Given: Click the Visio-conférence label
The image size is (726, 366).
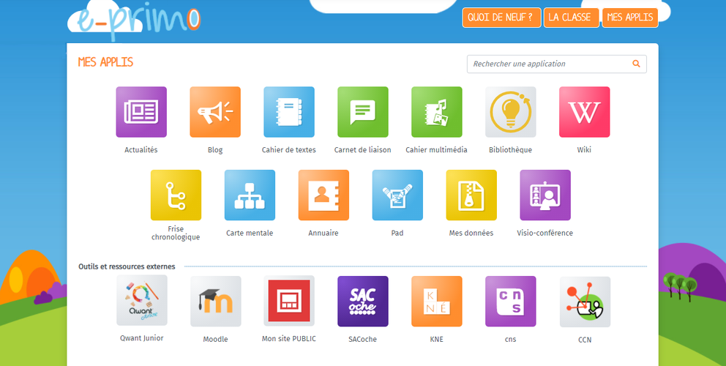Looking at the screenshot, I should pyautogui.click(x=545, y=233).
